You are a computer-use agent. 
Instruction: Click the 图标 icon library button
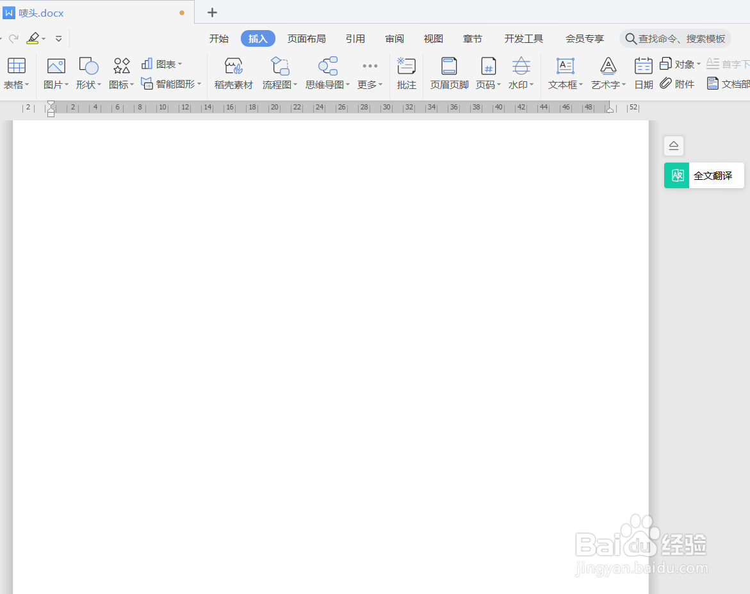[x=122, y=66]
